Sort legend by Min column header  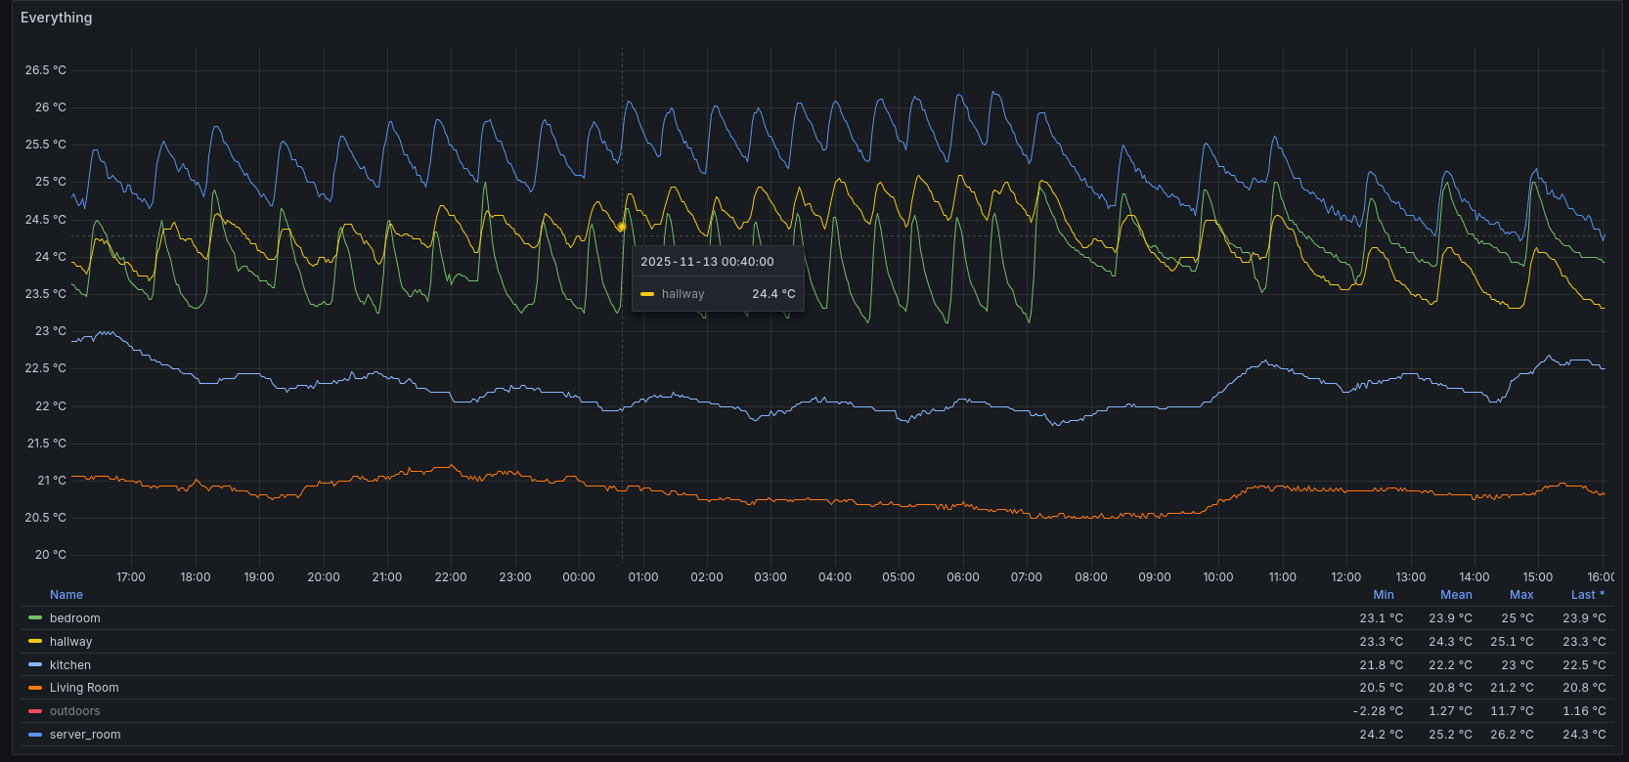(x=1384, y=595)
